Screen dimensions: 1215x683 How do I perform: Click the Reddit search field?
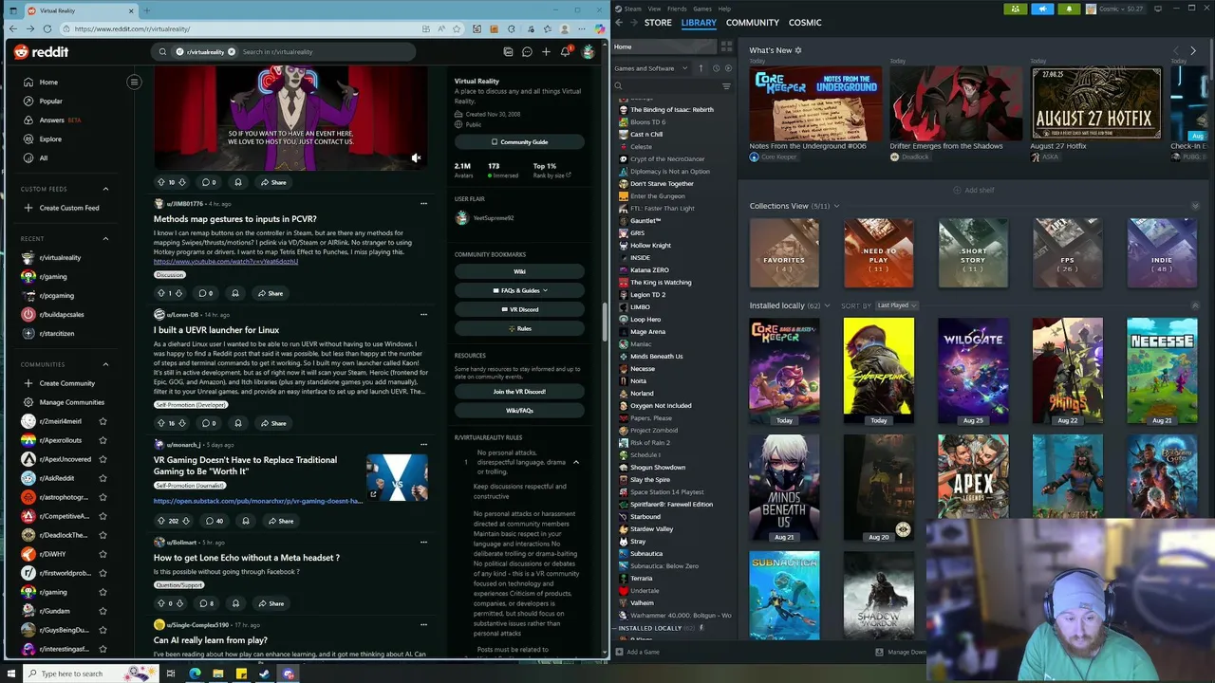tap(323, 52)
